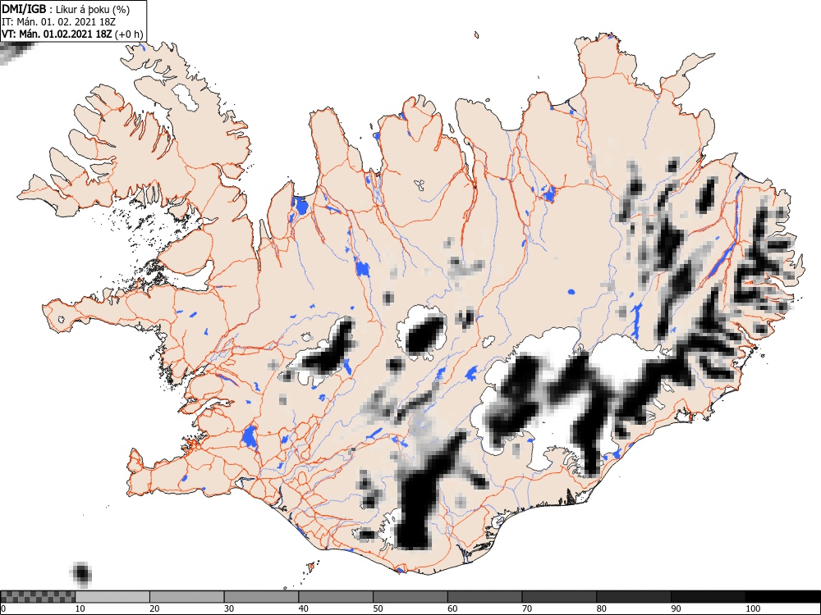Choose the 70–80% dark gray legend segment

pyautogui.click(x=558, y=597)
